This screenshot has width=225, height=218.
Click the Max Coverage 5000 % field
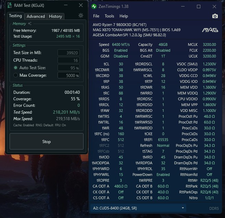click(69, 75)
